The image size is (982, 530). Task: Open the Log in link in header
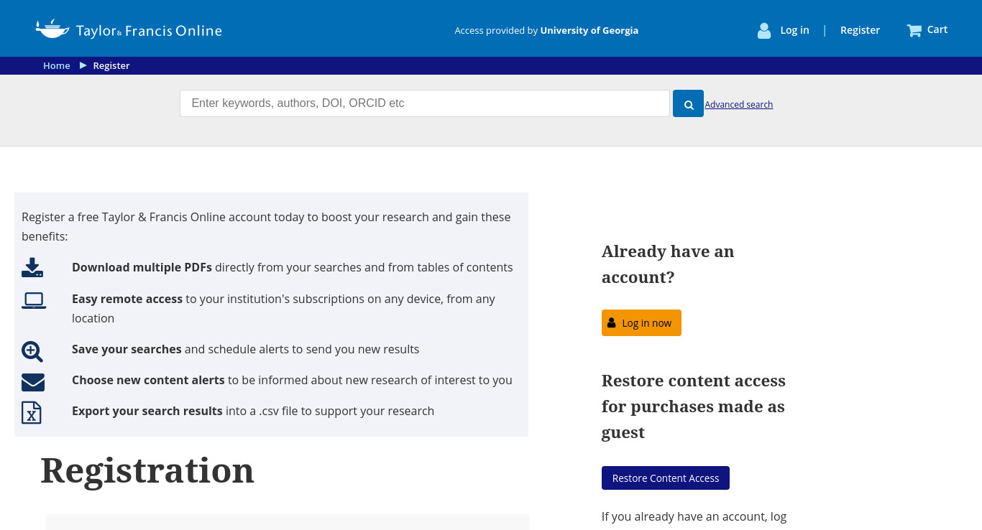794,30
